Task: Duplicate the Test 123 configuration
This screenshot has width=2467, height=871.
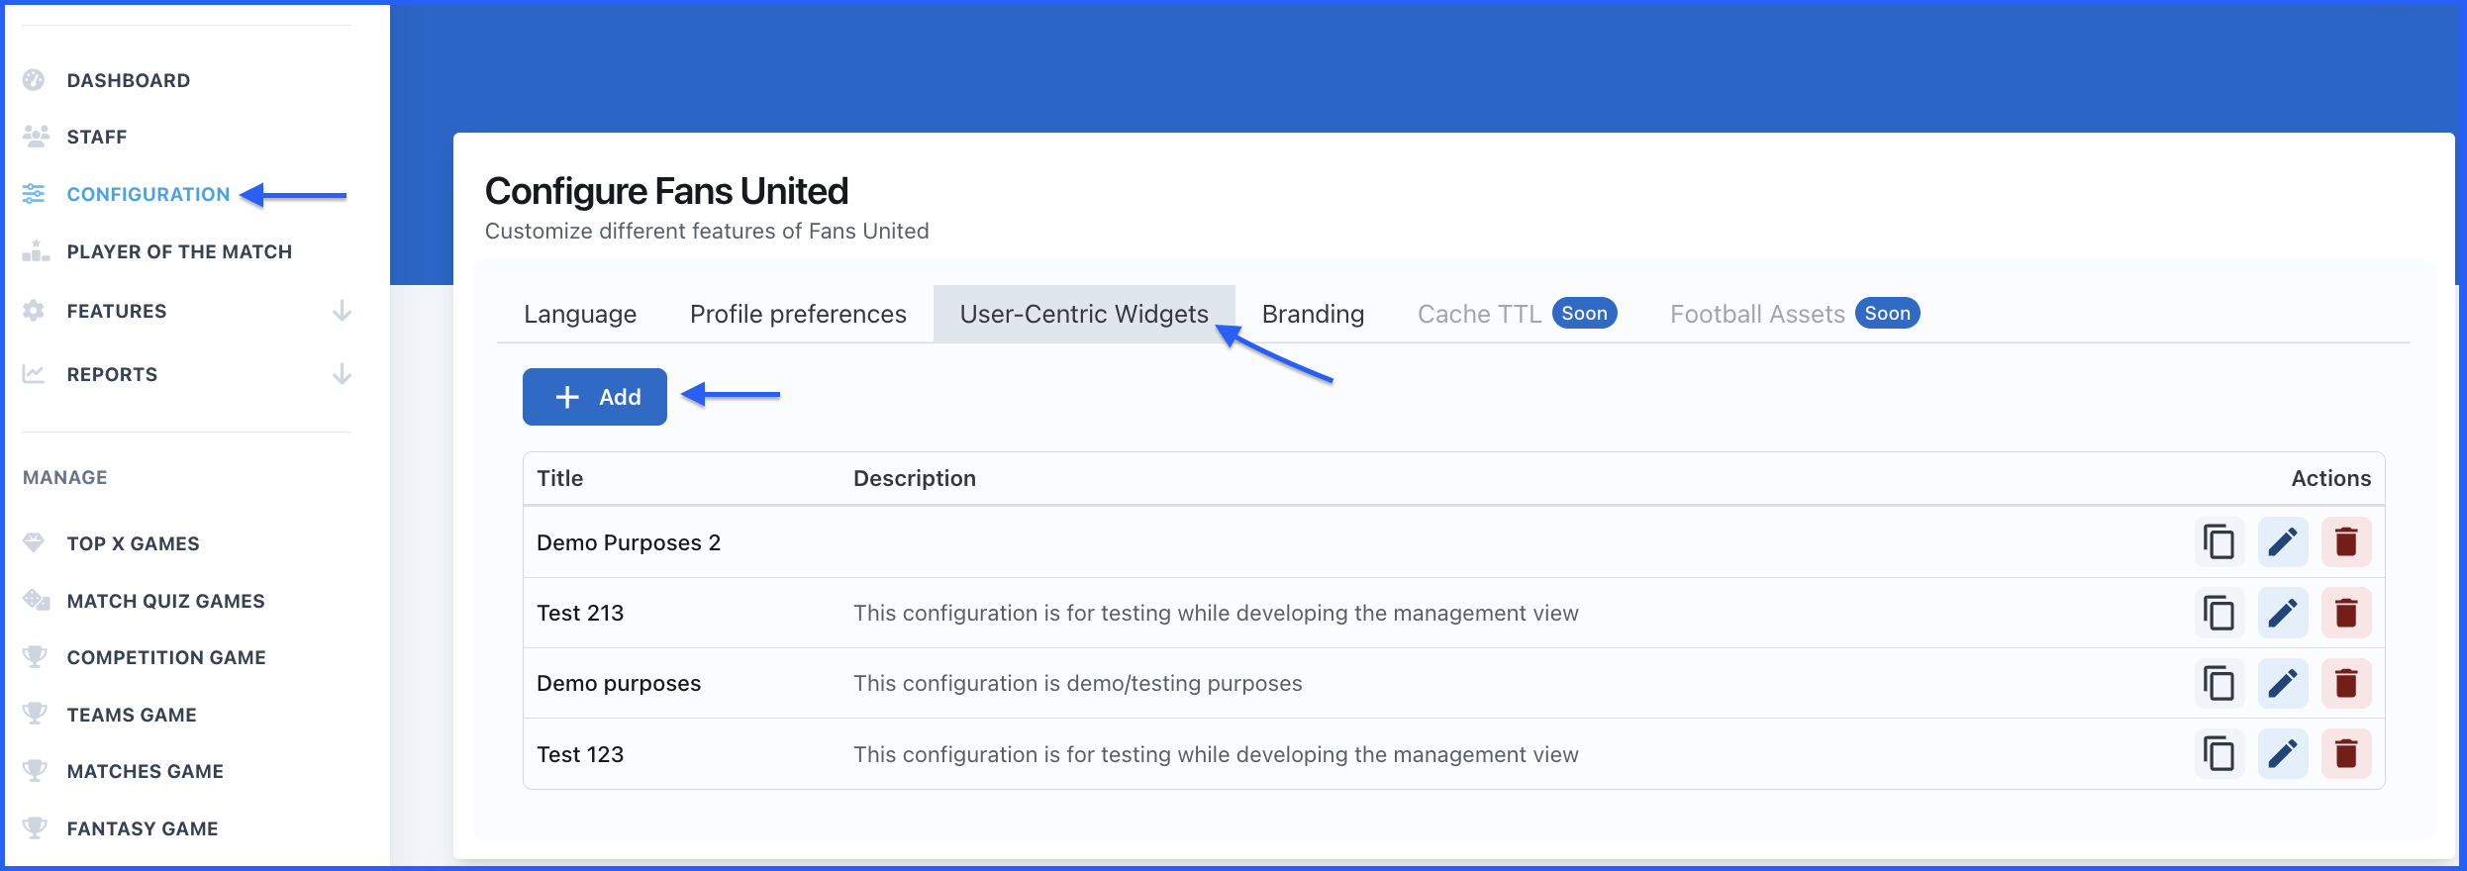Action: coord(2219,754)
